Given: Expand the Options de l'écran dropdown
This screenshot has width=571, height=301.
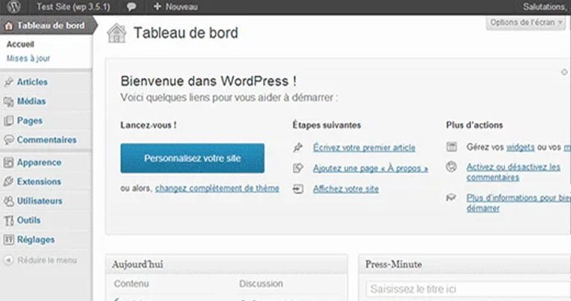Looking at the screenshot, I should [x=526, y=23].
